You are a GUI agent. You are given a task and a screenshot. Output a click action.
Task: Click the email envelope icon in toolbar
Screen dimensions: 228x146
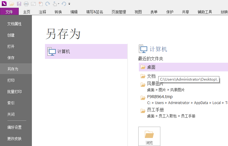coord(33,4)
